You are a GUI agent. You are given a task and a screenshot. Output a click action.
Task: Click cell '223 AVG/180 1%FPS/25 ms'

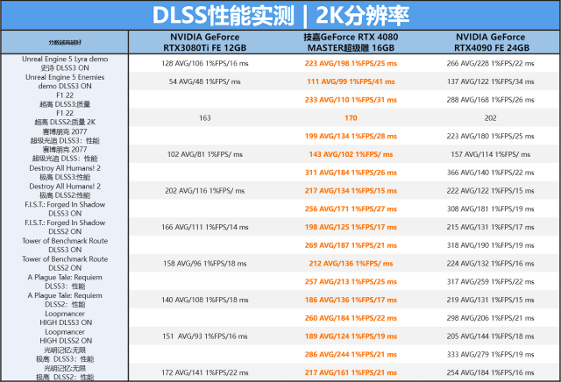tap(491, 136)
